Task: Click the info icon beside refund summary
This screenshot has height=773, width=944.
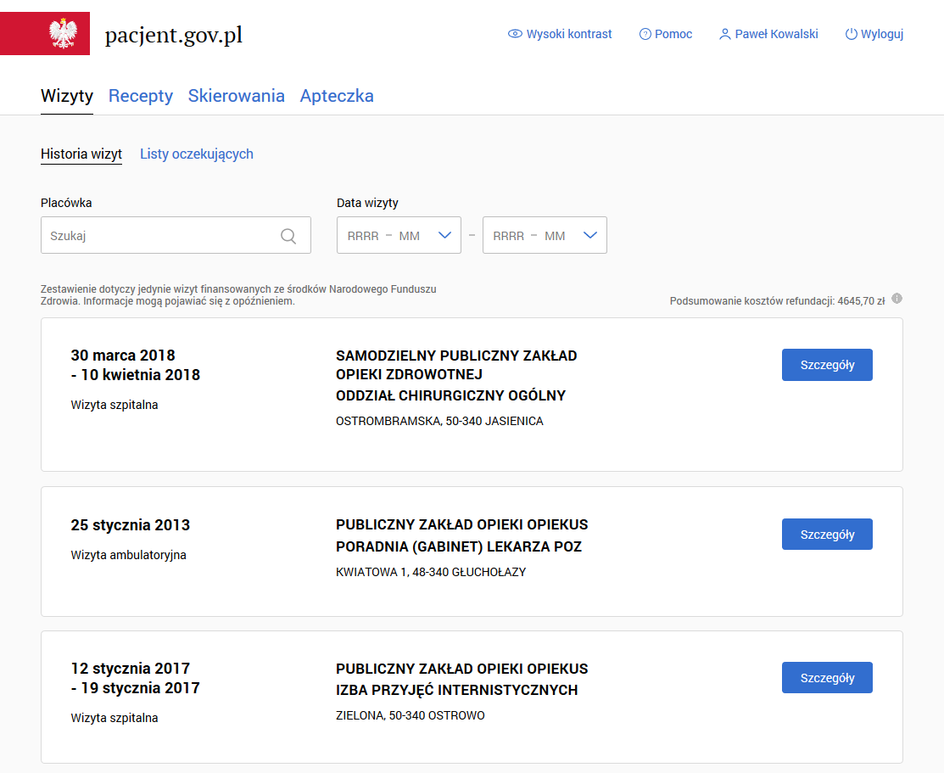Action: [897, 299]
